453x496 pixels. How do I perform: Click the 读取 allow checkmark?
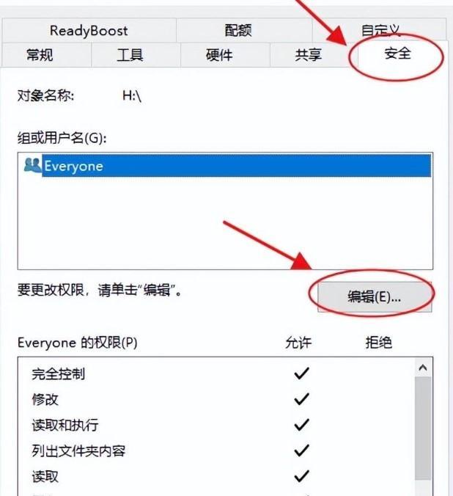click(301, 475)
